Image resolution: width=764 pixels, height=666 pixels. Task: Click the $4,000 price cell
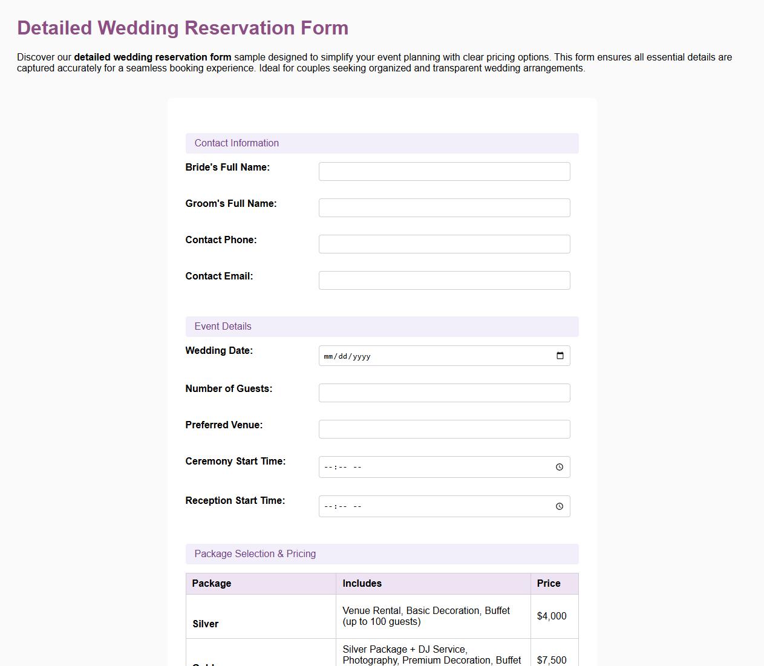click(x=552, y=616)
